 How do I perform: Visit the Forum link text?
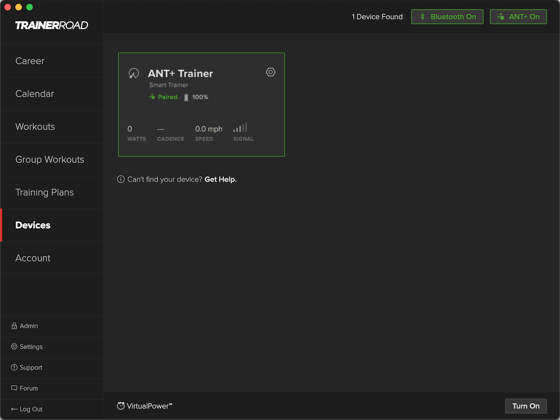pos(28,388)
